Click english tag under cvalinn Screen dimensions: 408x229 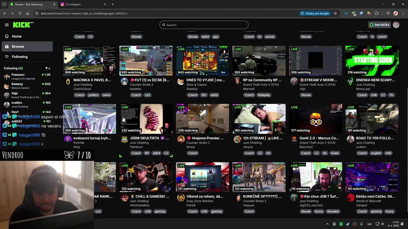pyautogui.click(x=376, y=153)
